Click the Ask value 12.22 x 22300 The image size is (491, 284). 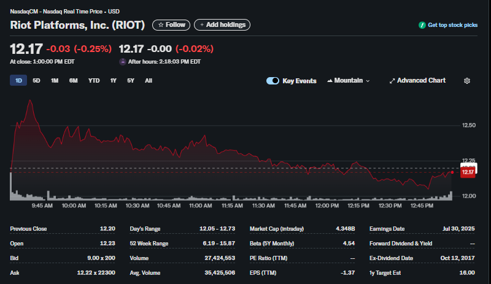click(x=96, y=273)
